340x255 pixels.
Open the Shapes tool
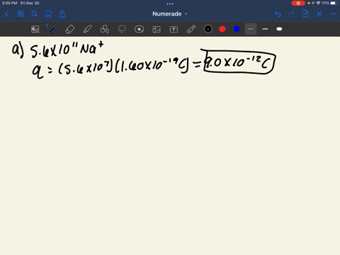[104, 29]
